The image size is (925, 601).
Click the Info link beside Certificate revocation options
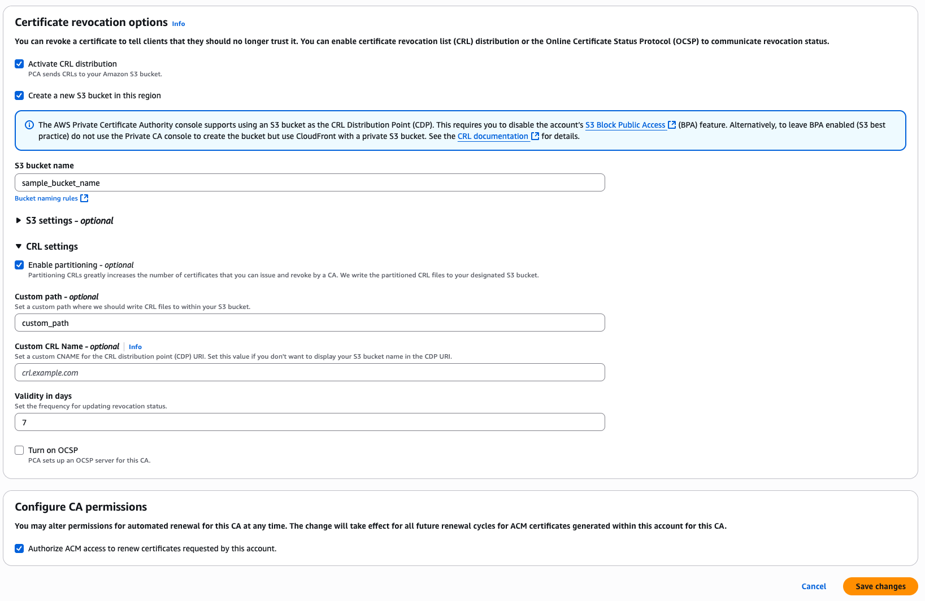point(178,23)
